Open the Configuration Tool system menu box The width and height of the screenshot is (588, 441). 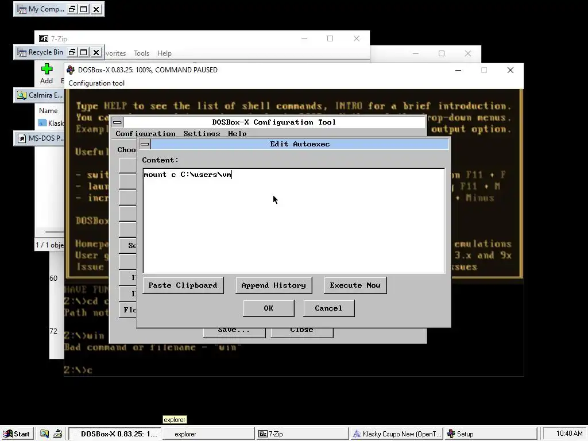pyautogui.click(x=117, y=122)
